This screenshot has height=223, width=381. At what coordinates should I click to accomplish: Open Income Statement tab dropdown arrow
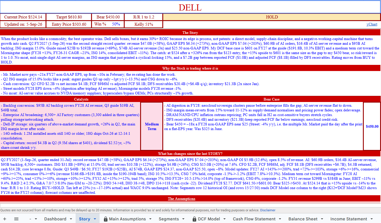372,219
